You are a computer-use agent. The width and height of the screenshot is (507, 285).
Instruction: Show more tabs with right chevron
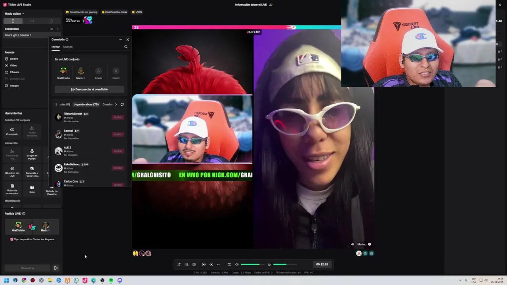point(116,104)
